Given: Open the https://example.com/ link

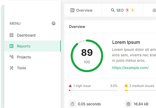Looking at the screenshot, I should [130, 68].
